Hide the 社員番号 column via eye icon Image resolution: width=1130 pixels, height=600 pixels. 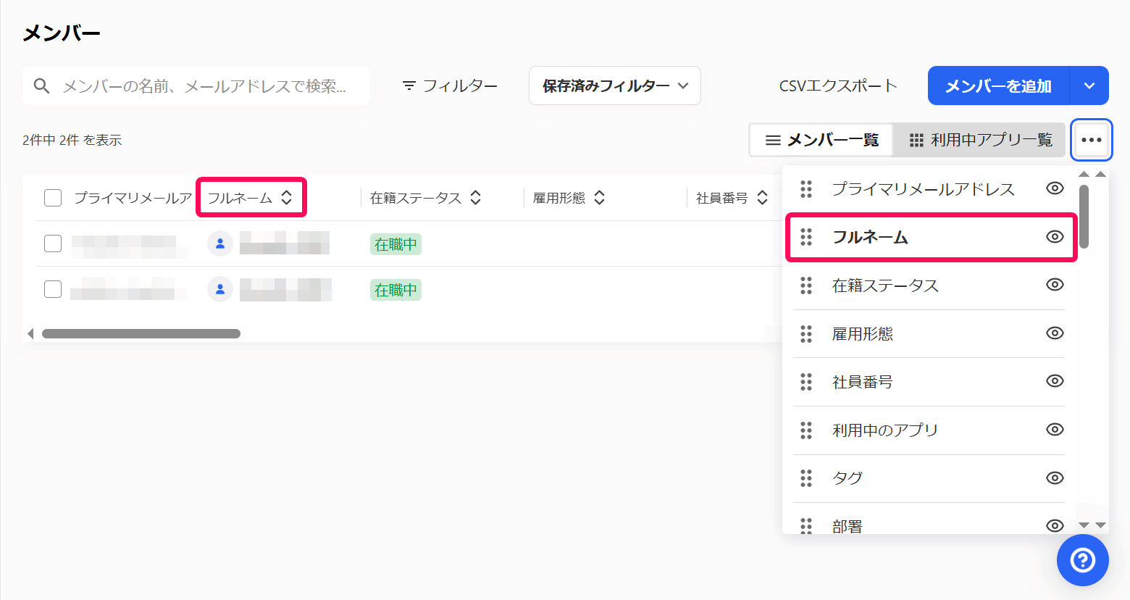tap(1055, 381)
